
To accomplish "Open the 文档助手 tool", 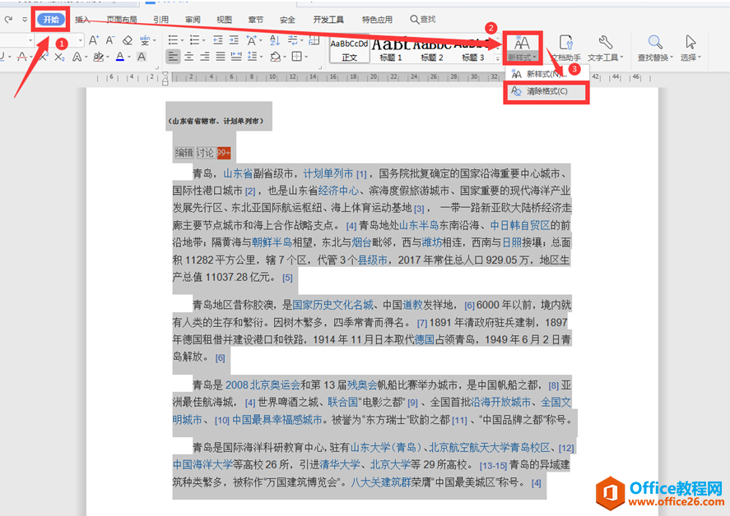I will tap(566, 48).
